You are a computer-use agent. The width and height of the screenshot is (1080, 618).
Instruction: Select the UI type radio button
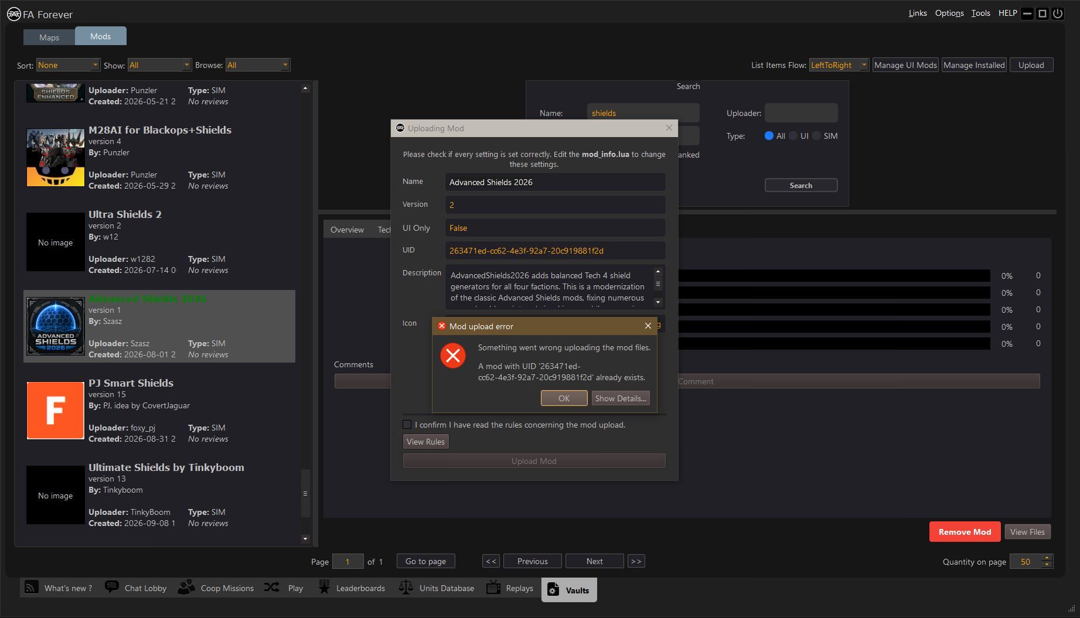[793, 136]
